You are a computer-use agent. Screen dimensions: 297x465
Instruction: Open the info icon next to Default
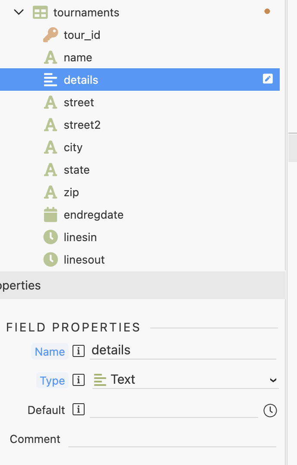(x=79, y=410)
